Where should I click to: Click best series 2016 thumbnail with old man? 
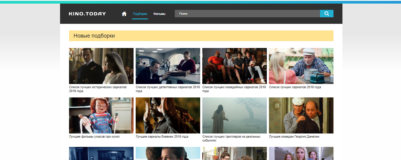pyautogui.click(x=301, y=66)
